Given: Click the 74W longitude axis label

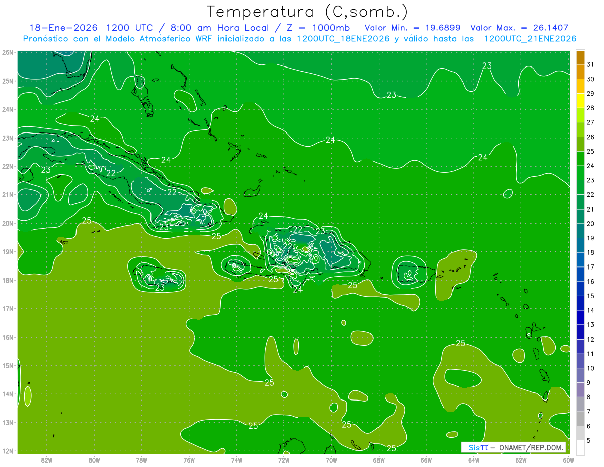Looking at the screenshot, I should coord(236,460).
